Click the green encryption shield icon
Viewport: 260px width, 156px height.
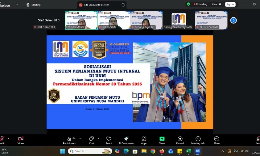188,4
